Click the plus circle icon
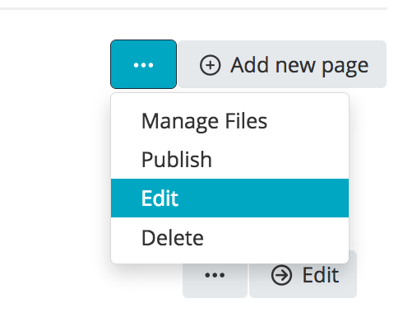Viewport: 403px width, 336px height. [x=210, y=65]
